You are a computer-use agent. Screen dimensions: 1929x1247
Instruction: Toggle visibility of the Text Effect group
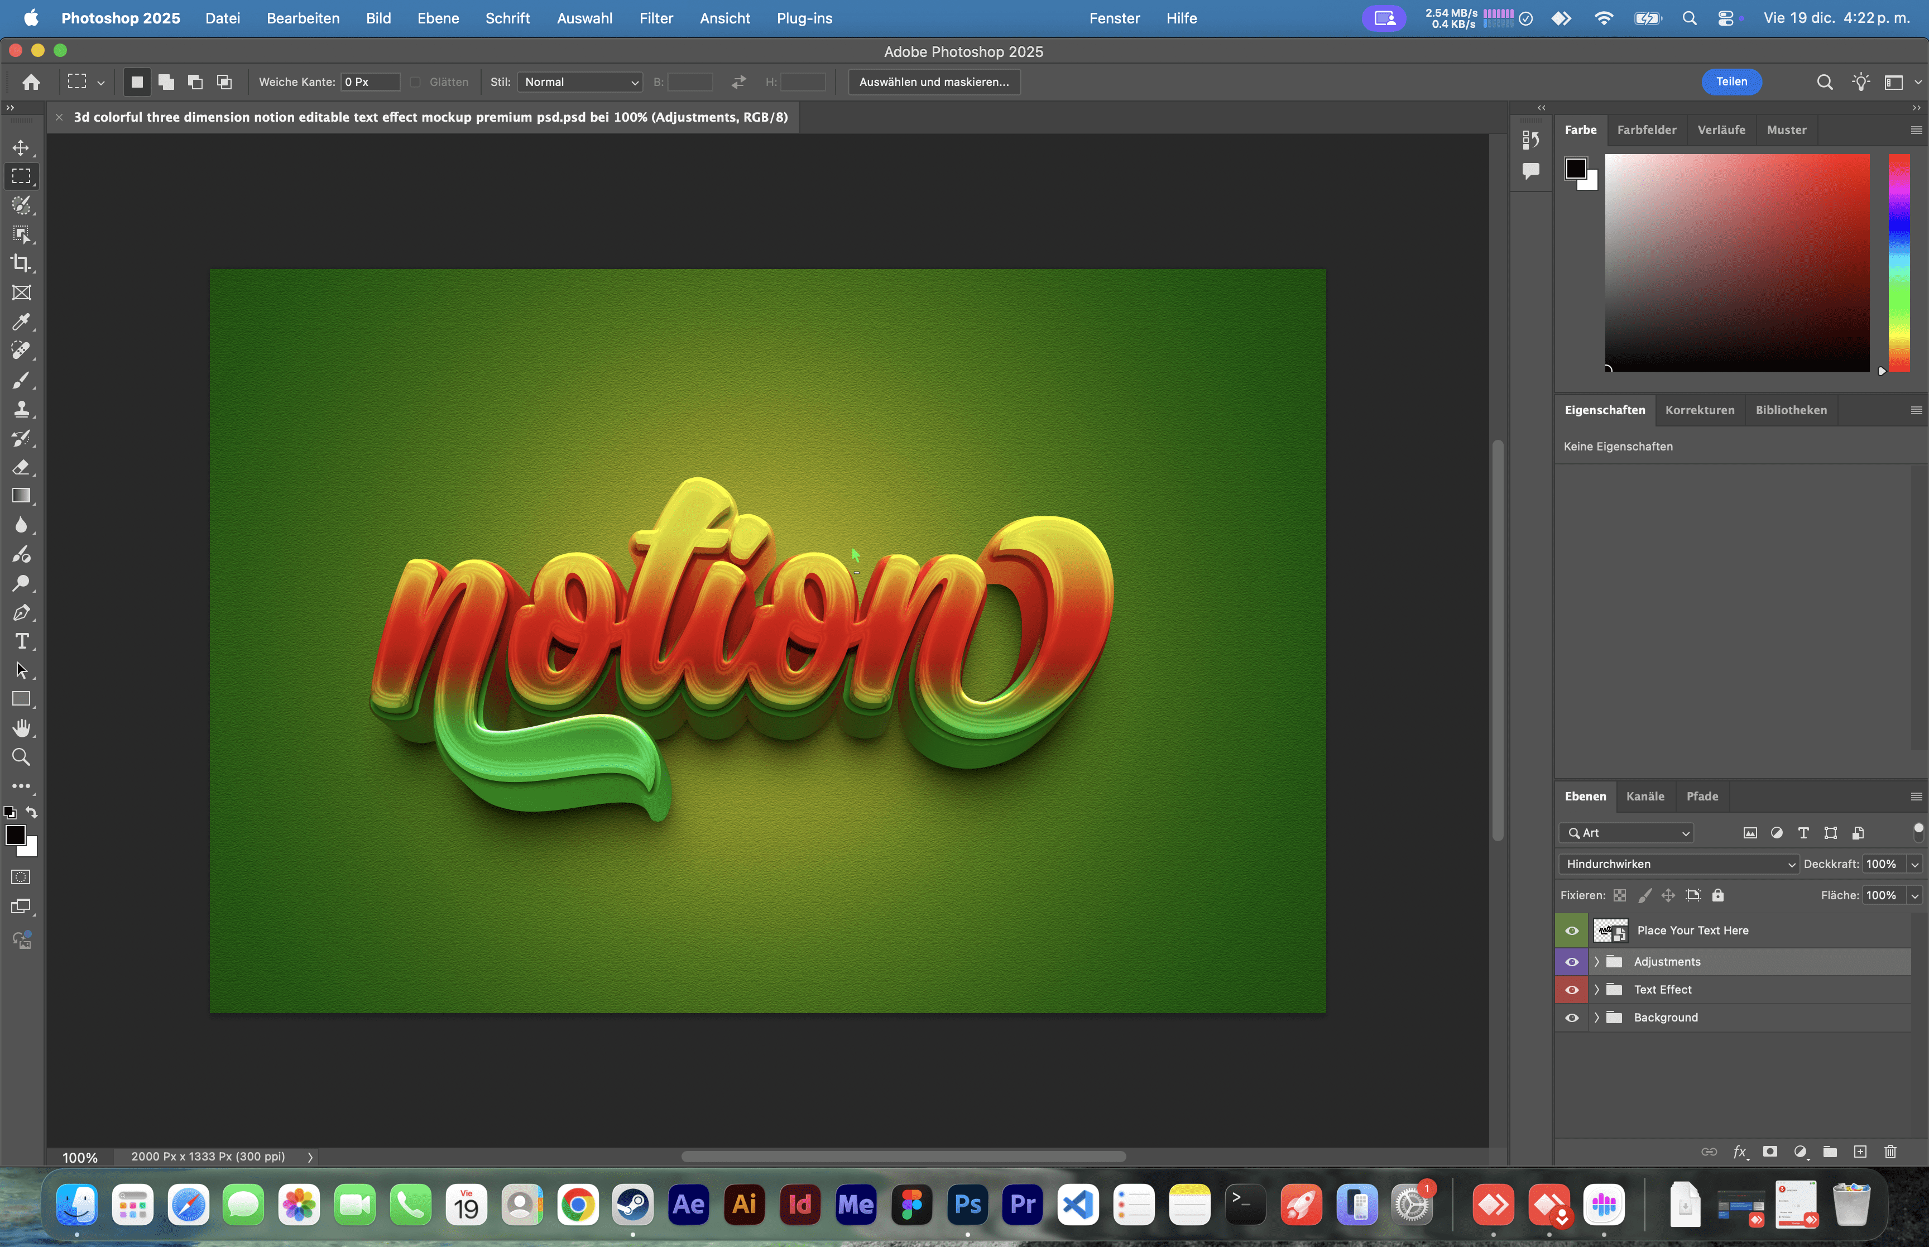(x=1571, y=989)
